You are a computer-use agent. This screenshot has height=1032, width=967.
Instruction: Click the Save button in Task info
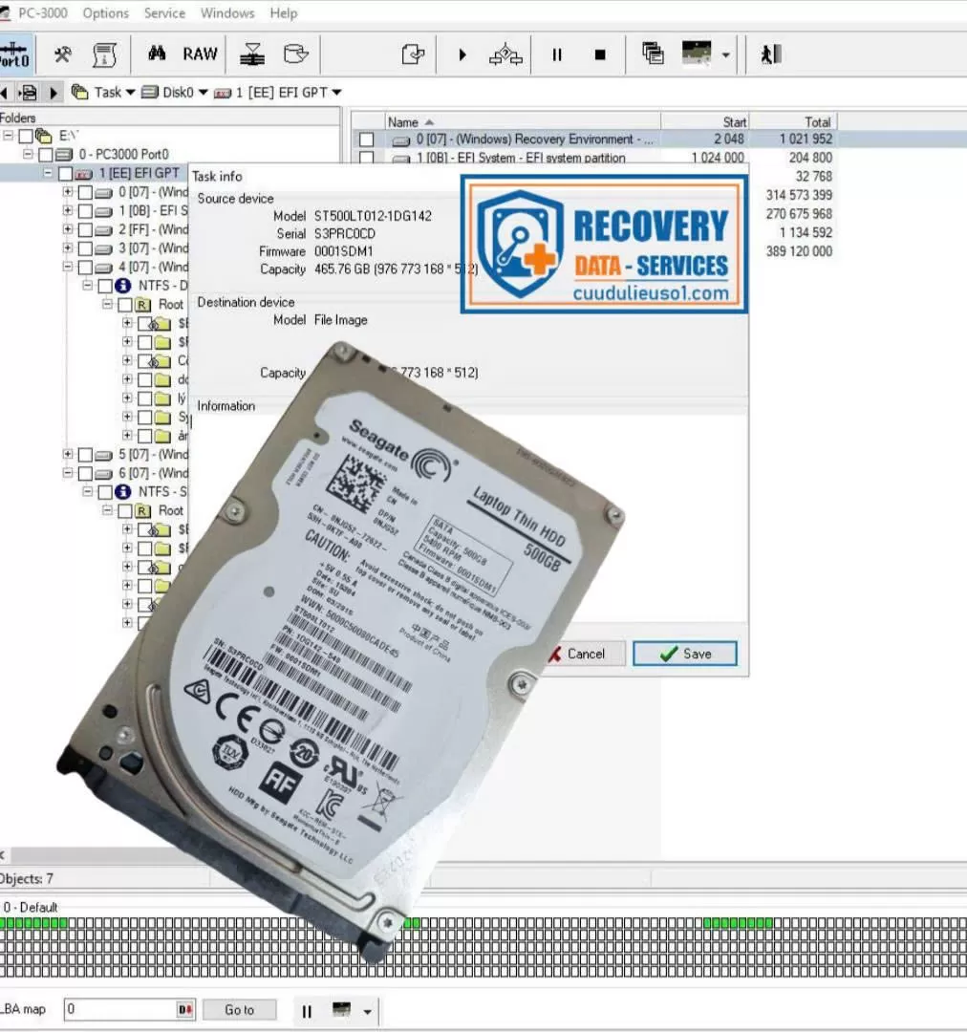pos(684,654)
